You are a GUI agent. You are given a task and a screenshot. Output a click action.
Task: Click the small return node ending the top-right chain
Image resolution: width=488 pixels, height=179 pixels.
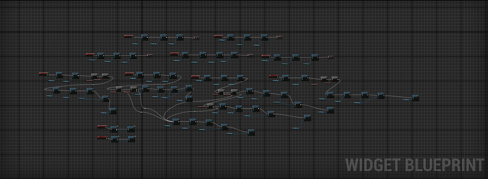[279, 37]
